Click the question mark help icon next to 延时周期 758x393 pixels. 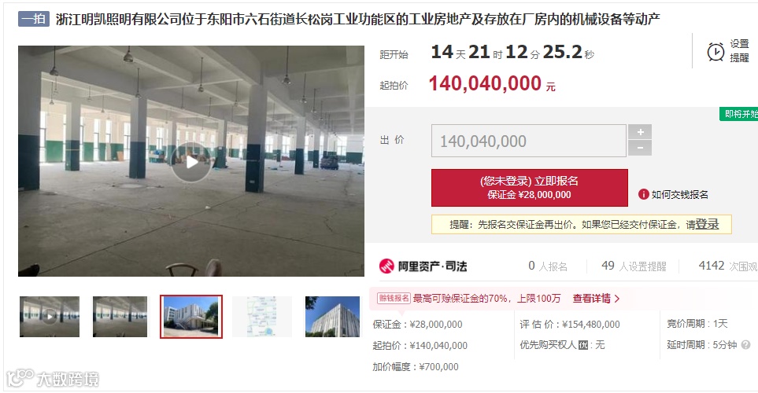coord(746,345)
